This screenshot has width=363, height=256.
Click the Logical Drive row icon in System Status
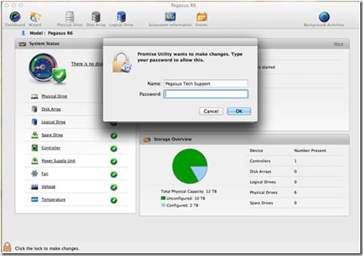[34, 122]
